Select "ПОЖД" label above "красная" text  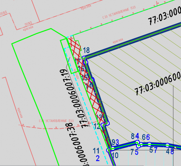tap(28, 24)
